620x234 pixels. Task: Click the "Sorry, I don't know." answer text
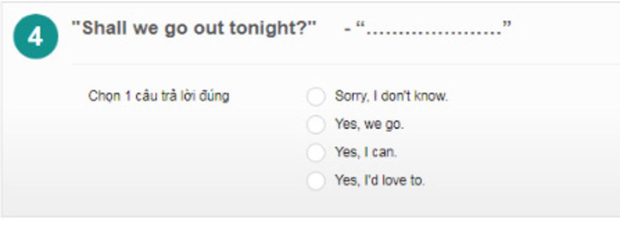(392, 96)
